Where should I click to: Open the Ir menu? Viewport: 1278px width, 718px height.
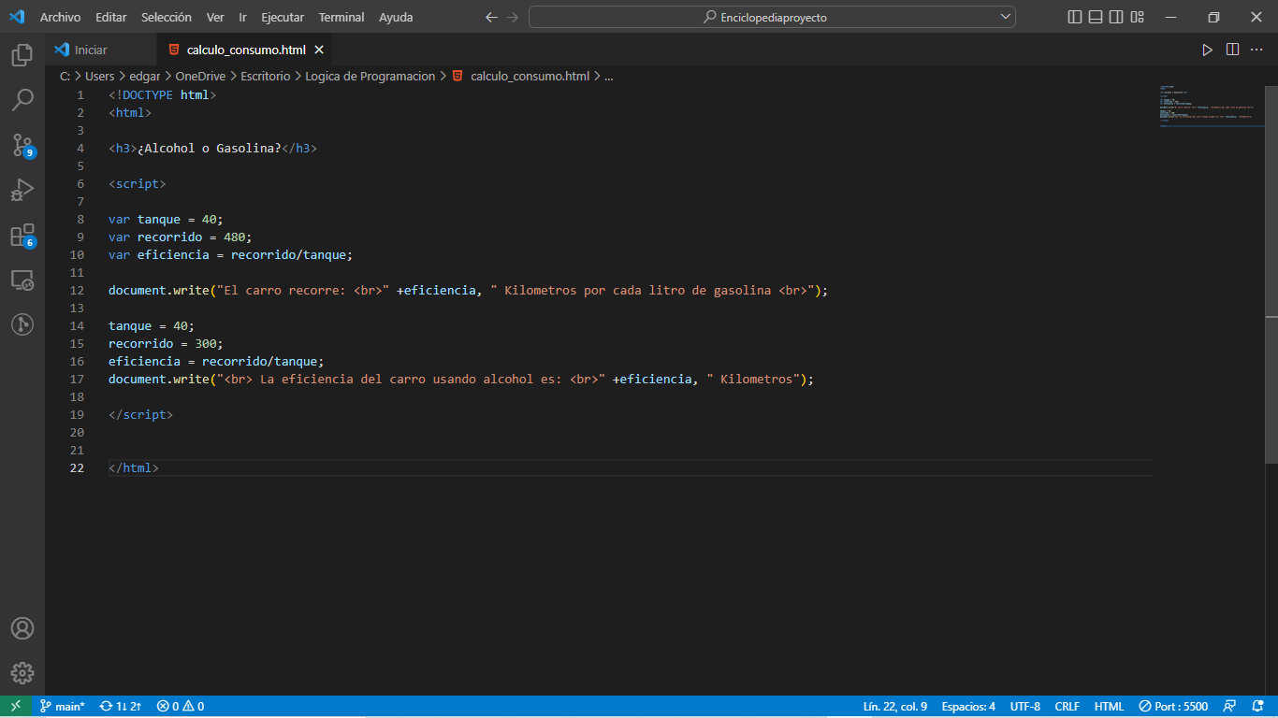(242, 17)
